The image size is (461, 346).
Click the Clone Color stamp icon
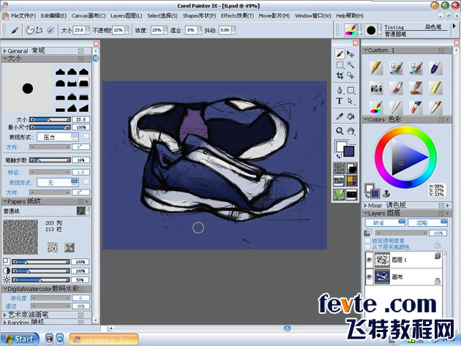386,193
